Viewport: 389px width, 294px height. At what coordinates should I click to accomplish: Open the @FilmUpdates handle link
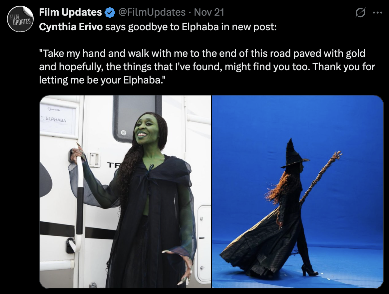point(152,12)
